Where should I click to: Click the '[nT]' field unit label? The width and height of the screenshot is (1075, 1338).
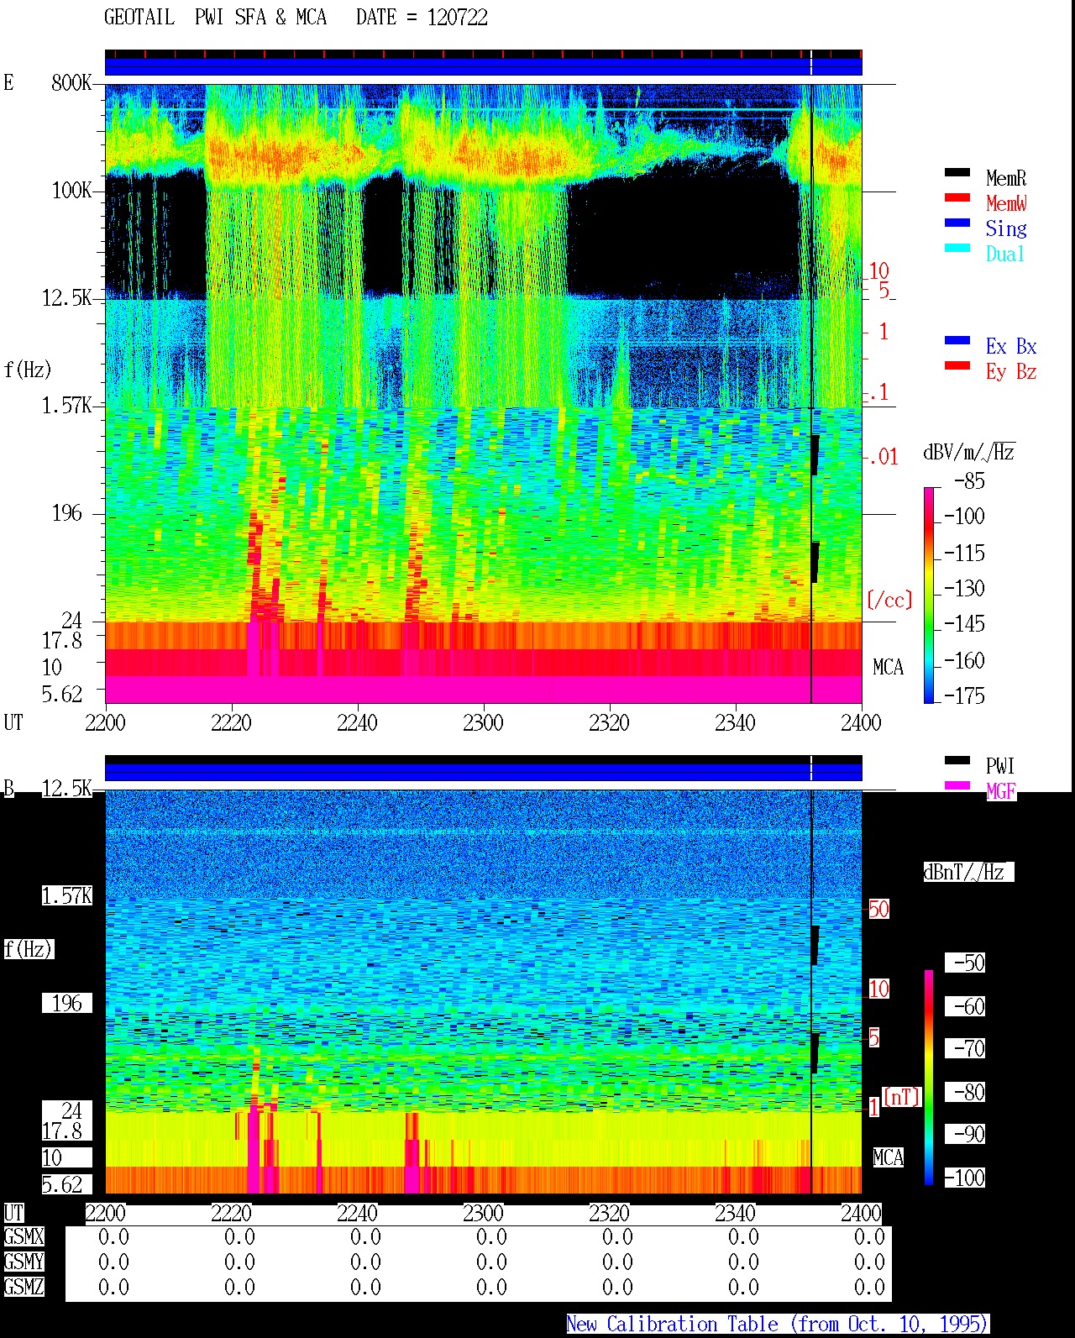coord(902,1096)
